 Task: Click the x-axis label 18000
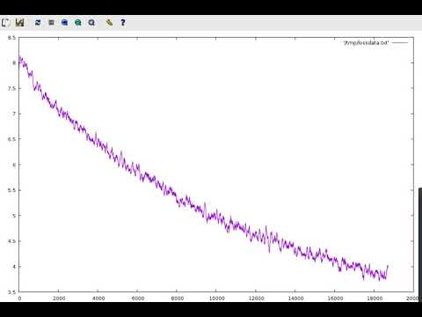pos(375,299)
